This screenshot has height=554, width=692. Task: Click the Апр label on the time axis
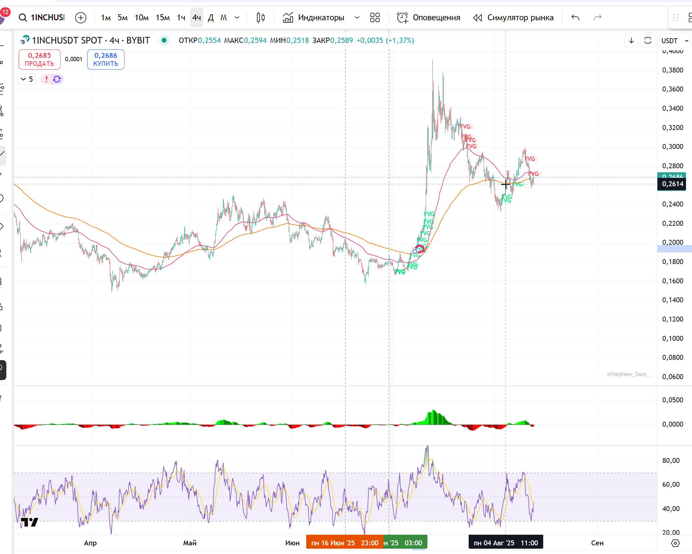[x=90, y=543]
